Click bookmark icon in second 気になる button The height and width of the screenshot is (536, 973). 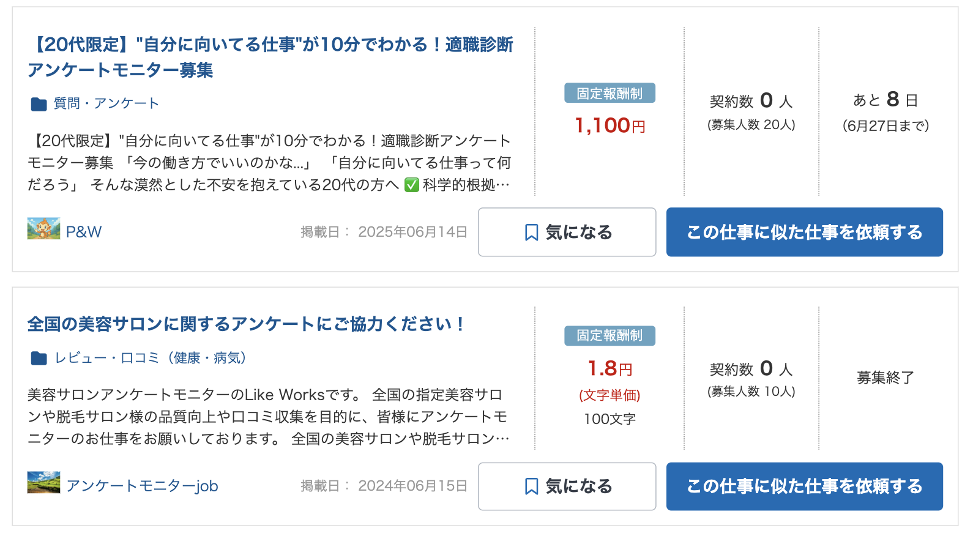click(x=532, y=486)
